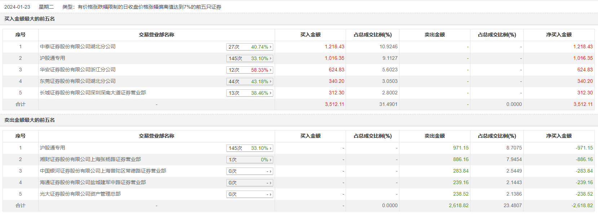
Task: Open 中泰证券股份有限公司湖北分公司 link
Action: (78, 46)
